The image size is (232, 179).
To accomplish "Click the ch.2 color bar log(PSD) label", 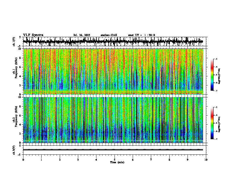I will (x=219, y=125).
